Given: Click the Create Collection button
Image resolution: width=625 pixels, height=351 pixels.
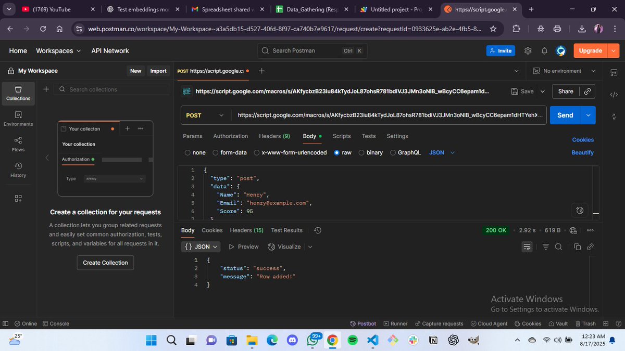Looking at the screenshot, I should click(x=105, y=263).
